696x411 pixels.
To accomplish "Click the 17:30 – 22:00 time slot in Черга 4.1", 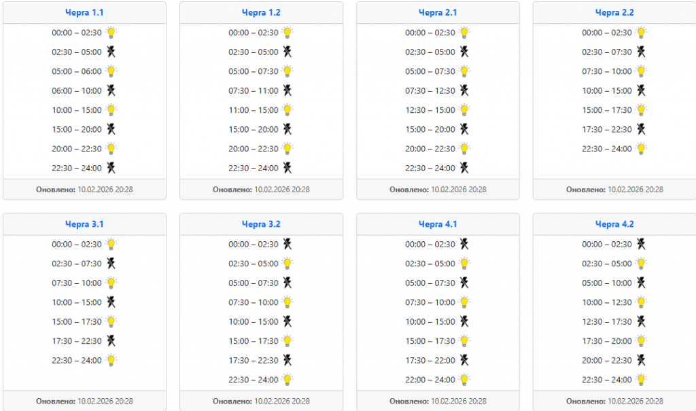I will (430, 360).
